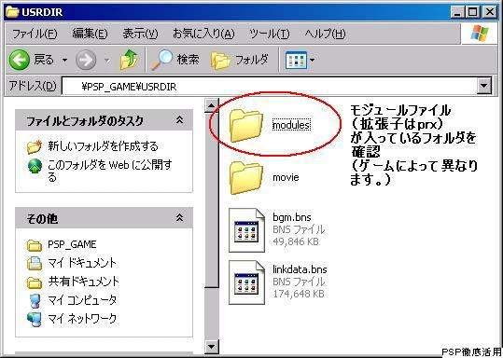Click 新しいフォルダを作成する link
The width and height of the screenshot is (503, 358).
pyautogui.click(x=103, y=146)
